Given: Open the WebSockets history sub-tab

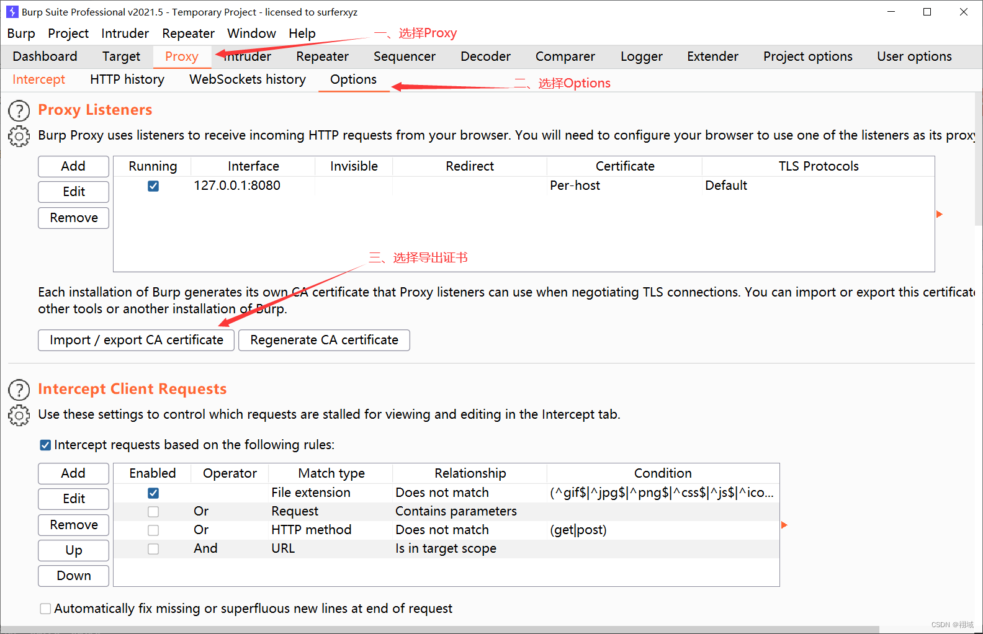Looking at the screenshot, I should [248, 79].
